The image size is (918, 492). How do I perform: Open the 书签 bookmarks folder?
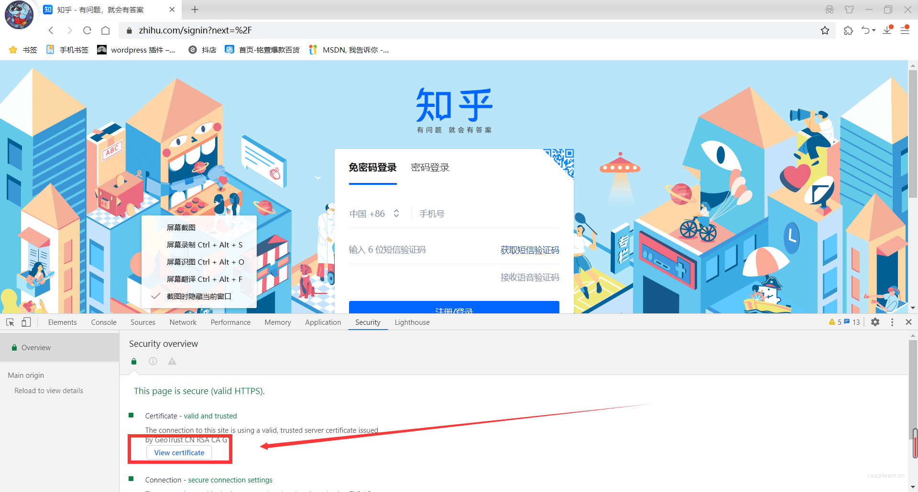[23, 50]
